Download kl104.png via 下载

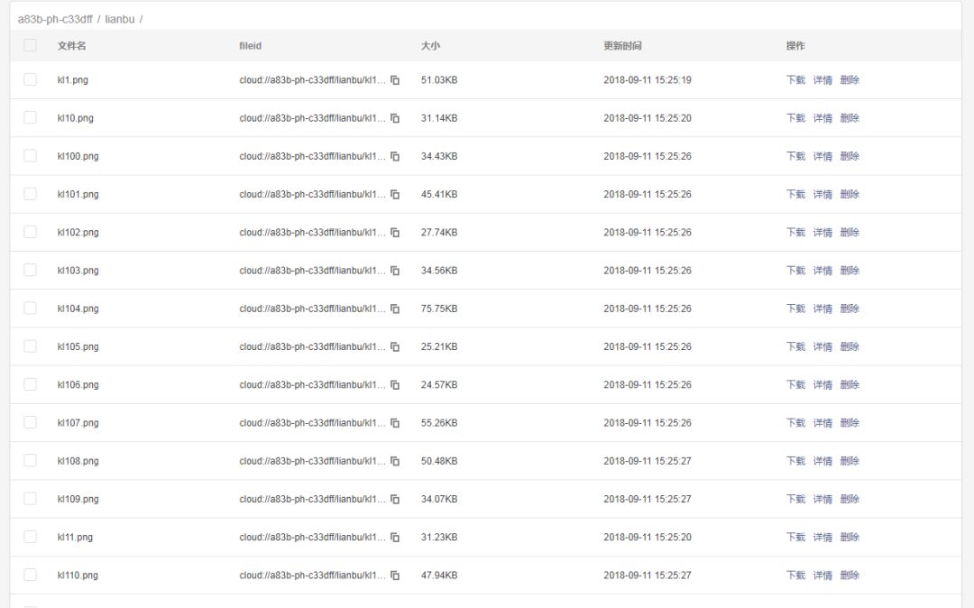tap(795, 309)
